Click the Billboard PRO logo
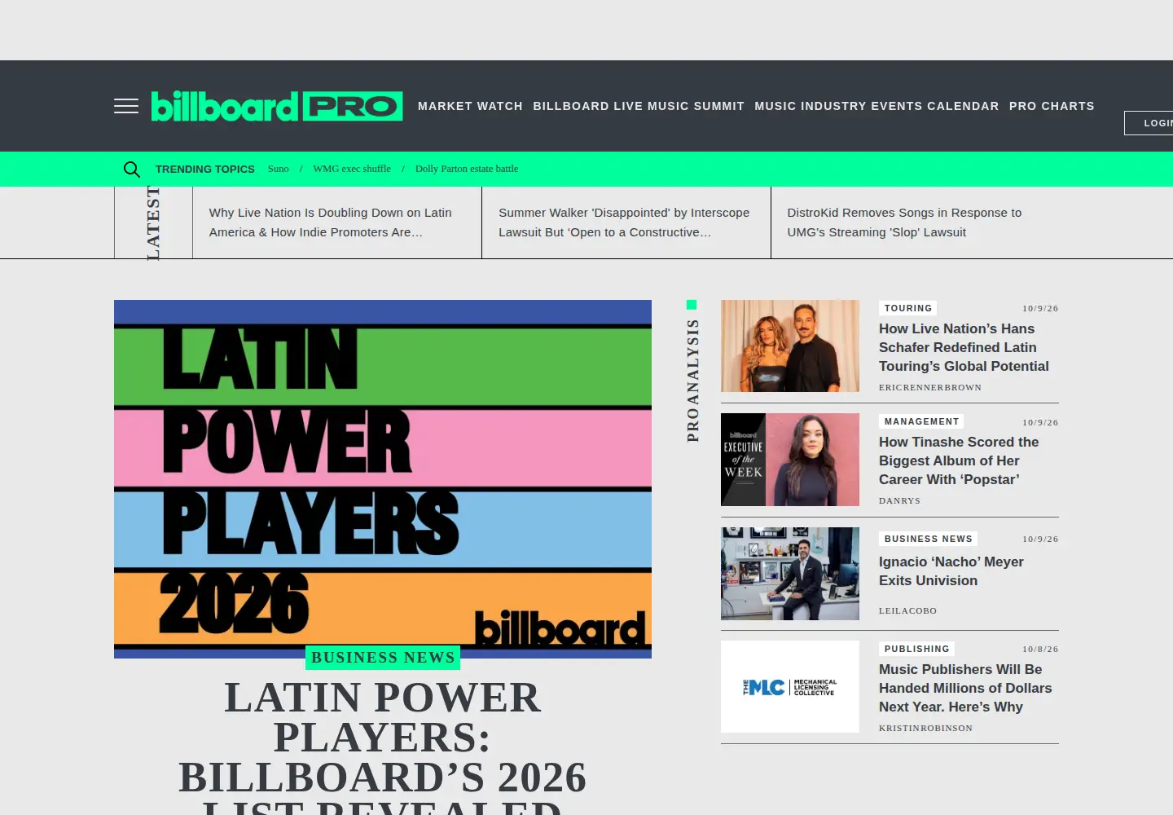The width and height of the screenshot is (1173, 815). tap(277, 106)
